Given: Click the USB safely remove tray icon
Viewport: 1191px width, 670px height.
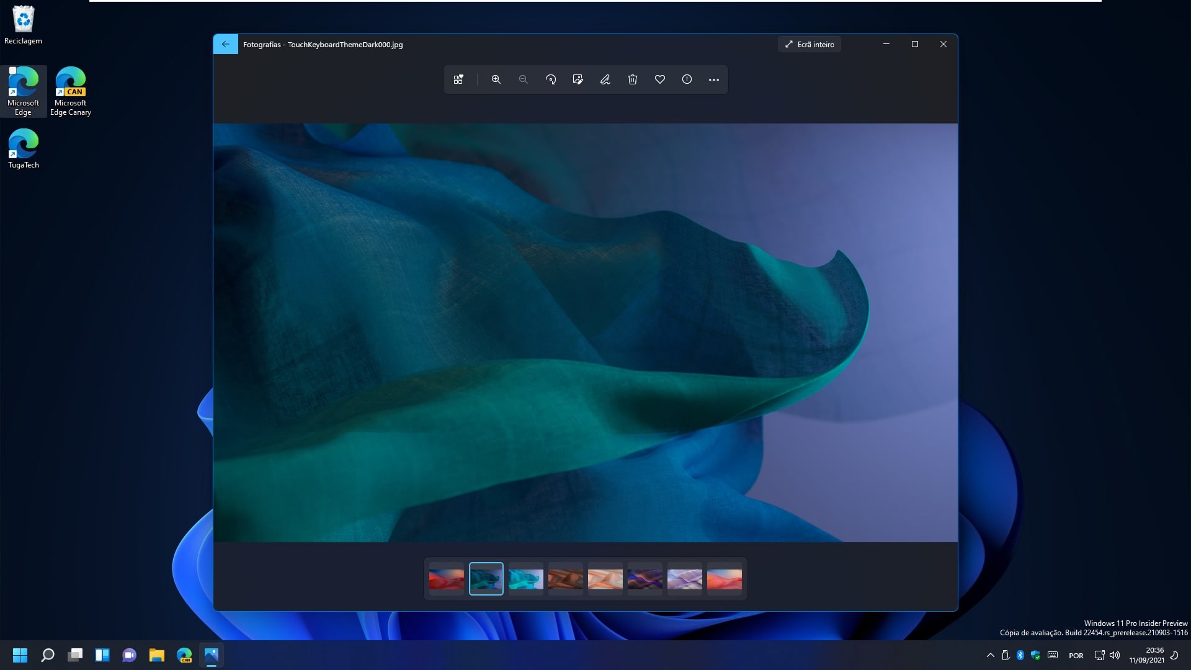Looking at the screenshot, I should (x=1006, y=655).
